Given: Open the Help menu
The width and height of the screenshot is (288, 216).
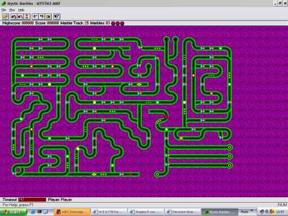Looking at the screenshot, I should pos(21,10).
